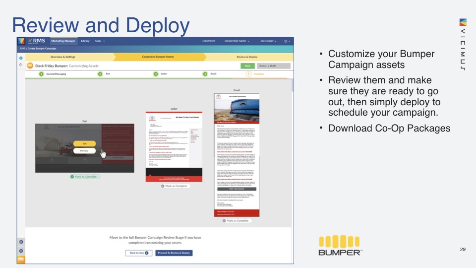Open the Marketing Manager tab
The width and height of the screenshot is (476, 268).
coord(63,41)
